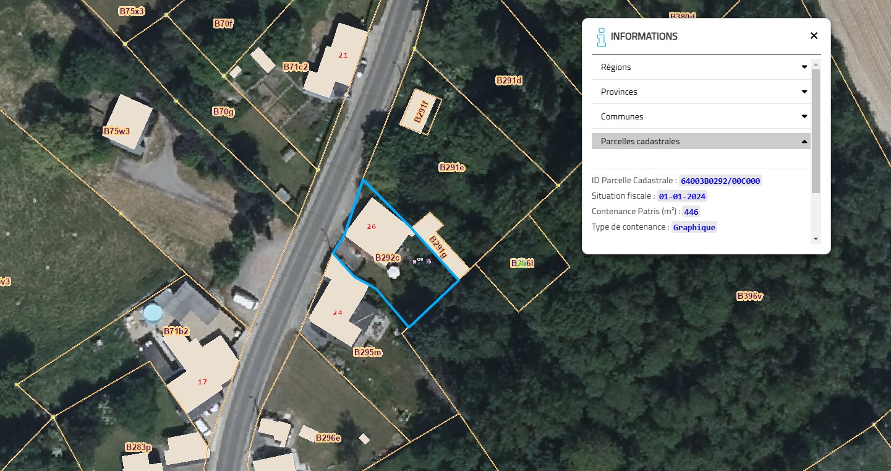The height and width of the screenshot is (471, 891).
Task: Select building number 17 on map
Action: click(202, 382)
